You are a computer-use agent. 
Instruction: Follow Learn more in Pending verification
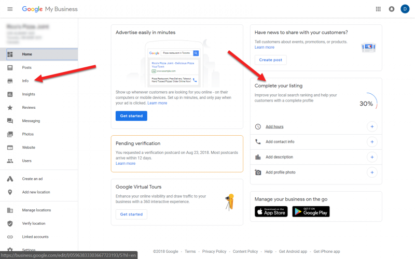(x=126, y=164)
